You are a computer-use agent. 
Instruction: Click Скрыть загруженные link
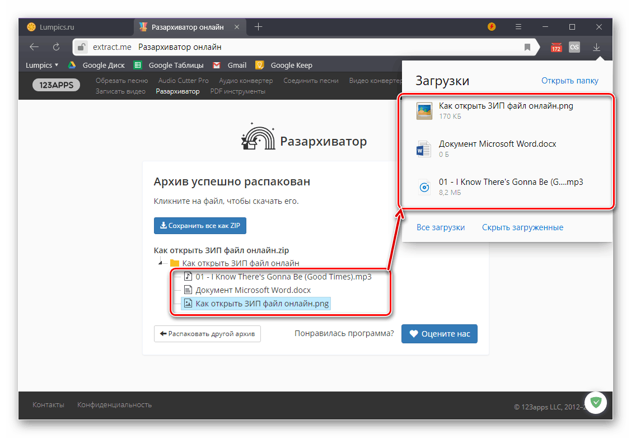[x=522, y=227]
